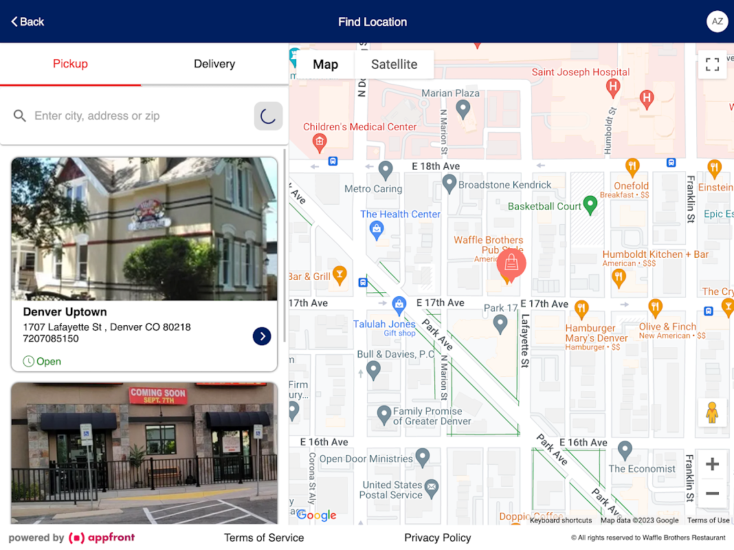Zoom in on the map

click(x=712, y=464)
